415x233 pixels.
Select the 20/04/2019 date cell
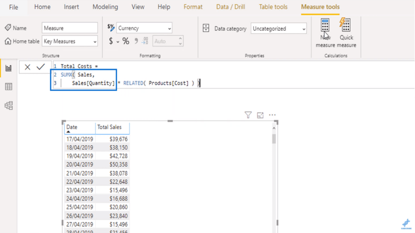pos(80,164)
